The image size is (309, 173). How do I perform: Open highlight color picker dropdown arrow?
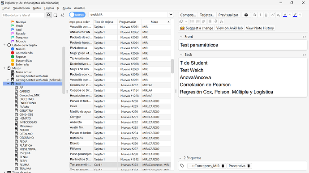(300, 15)
